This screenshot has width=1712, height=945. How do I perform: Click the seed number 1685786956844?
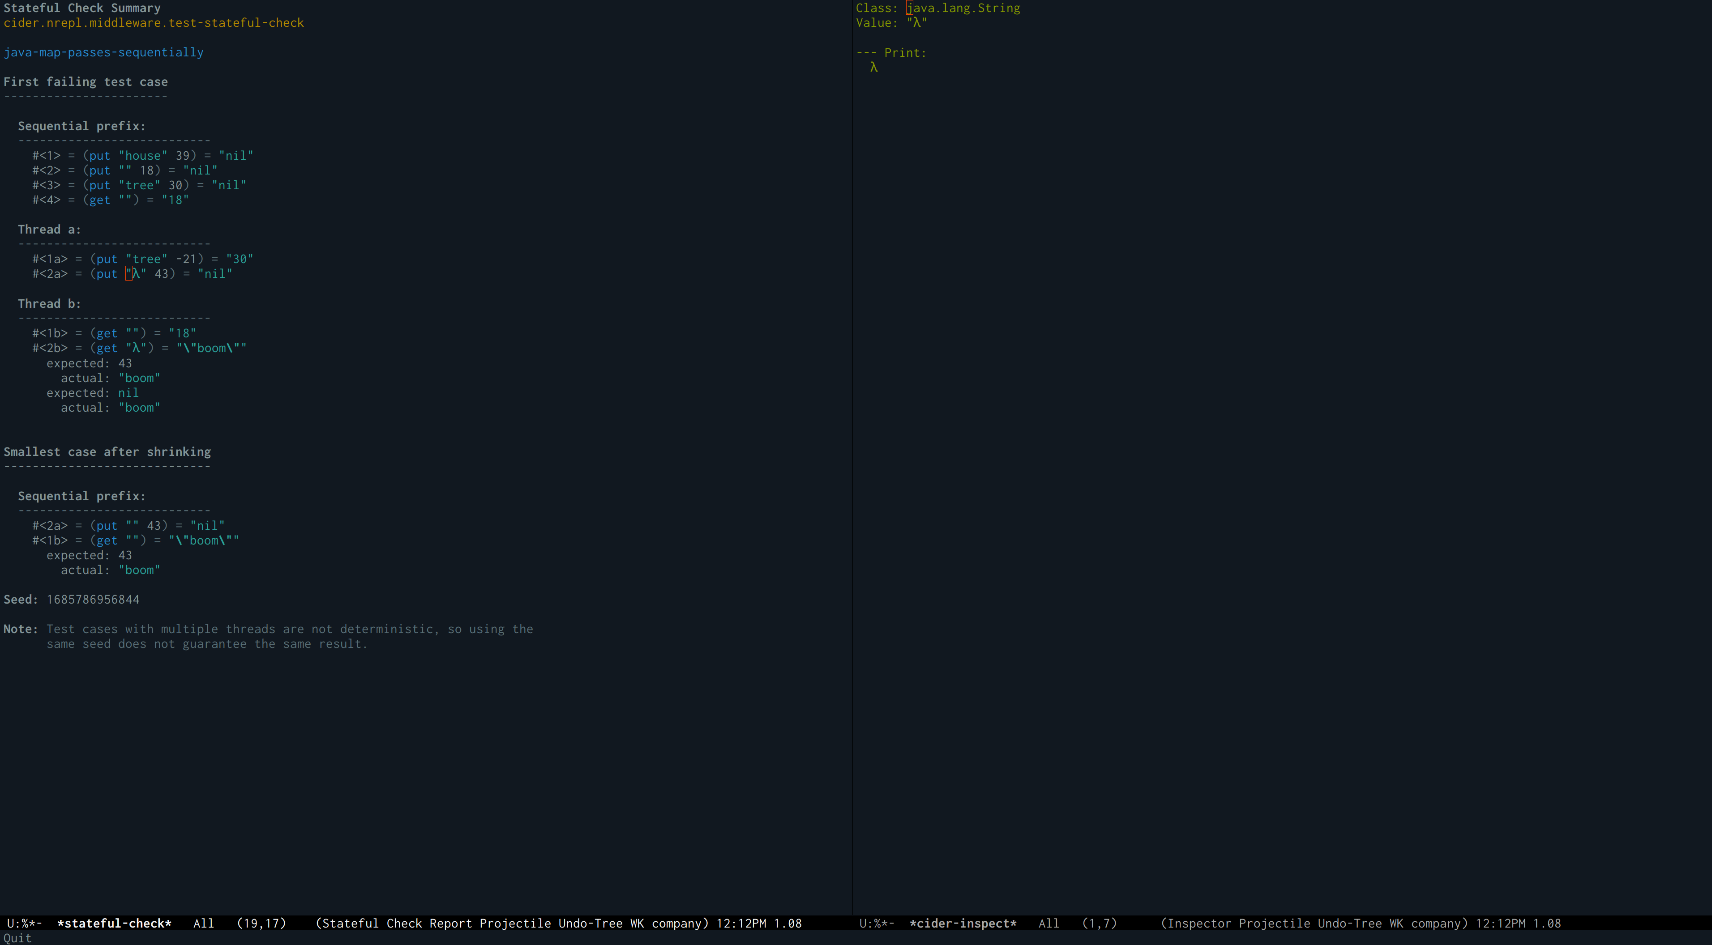coord(92,600)
